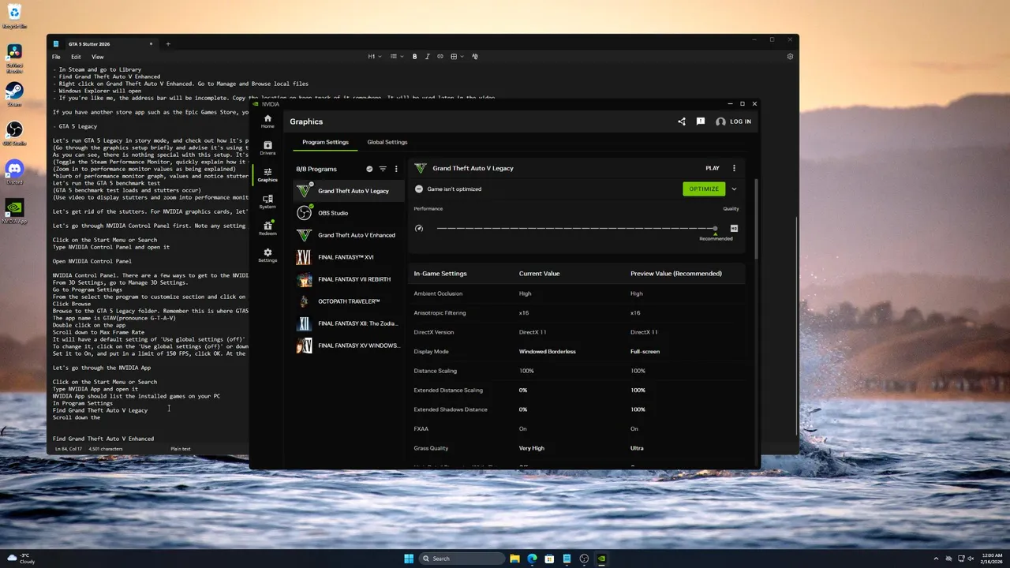Viewport: 1010px width, 568px height.
Task: Click the share icon in NVIDIA header
Action: point(682,121)
